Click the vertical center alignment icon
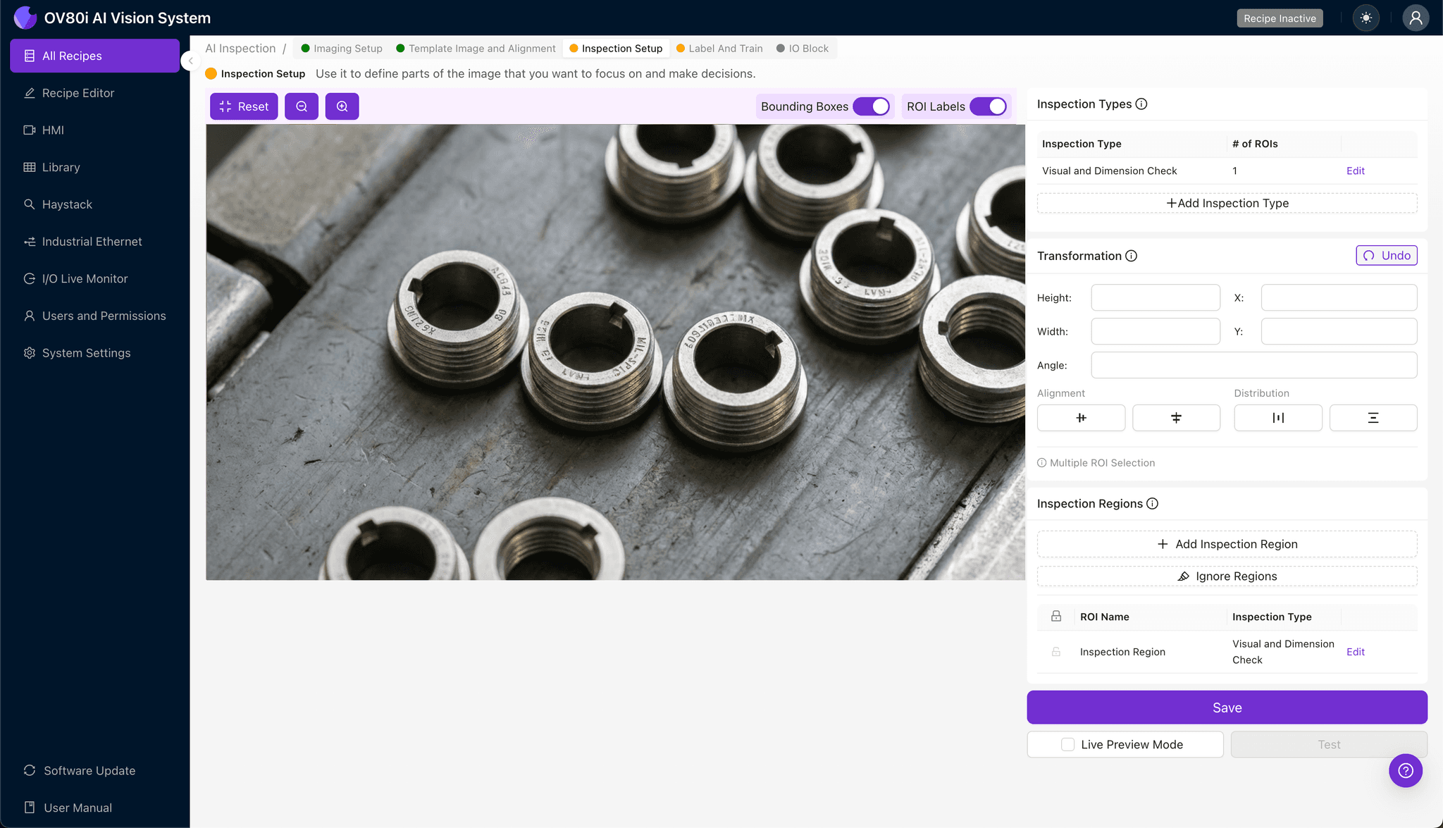1443x828 pixels. (x=1176, y=418)
